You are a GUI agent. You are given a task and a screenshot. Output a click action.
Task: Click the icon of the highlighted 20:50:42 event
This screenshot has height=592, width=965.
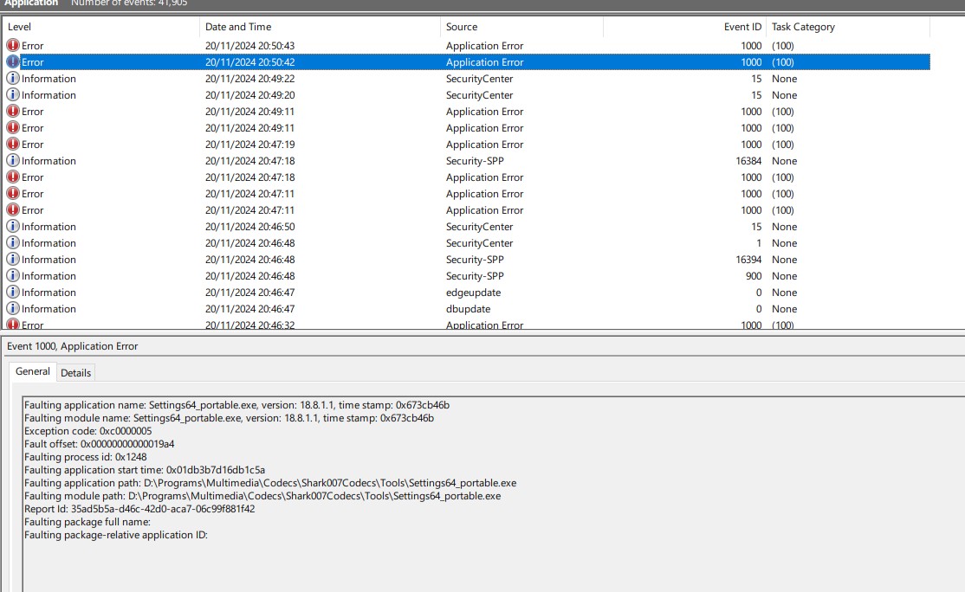[13, 62]
